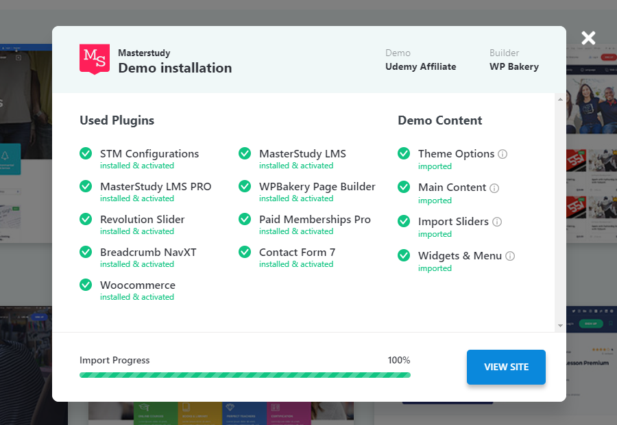
Task: Click the green check next to Woocommerce
Action: (86, 285)
